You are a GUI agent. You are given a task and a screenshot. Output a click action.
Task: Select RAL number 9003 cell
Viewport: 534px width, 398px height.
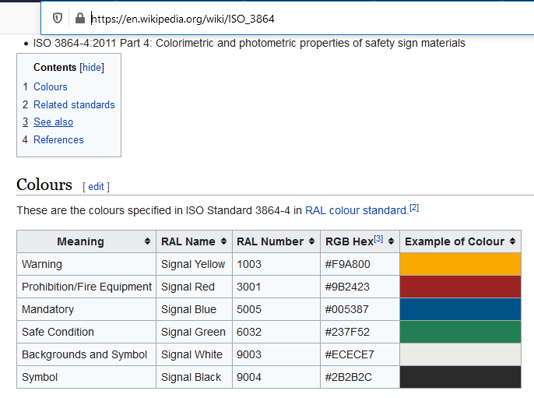[x=276, y=354]
